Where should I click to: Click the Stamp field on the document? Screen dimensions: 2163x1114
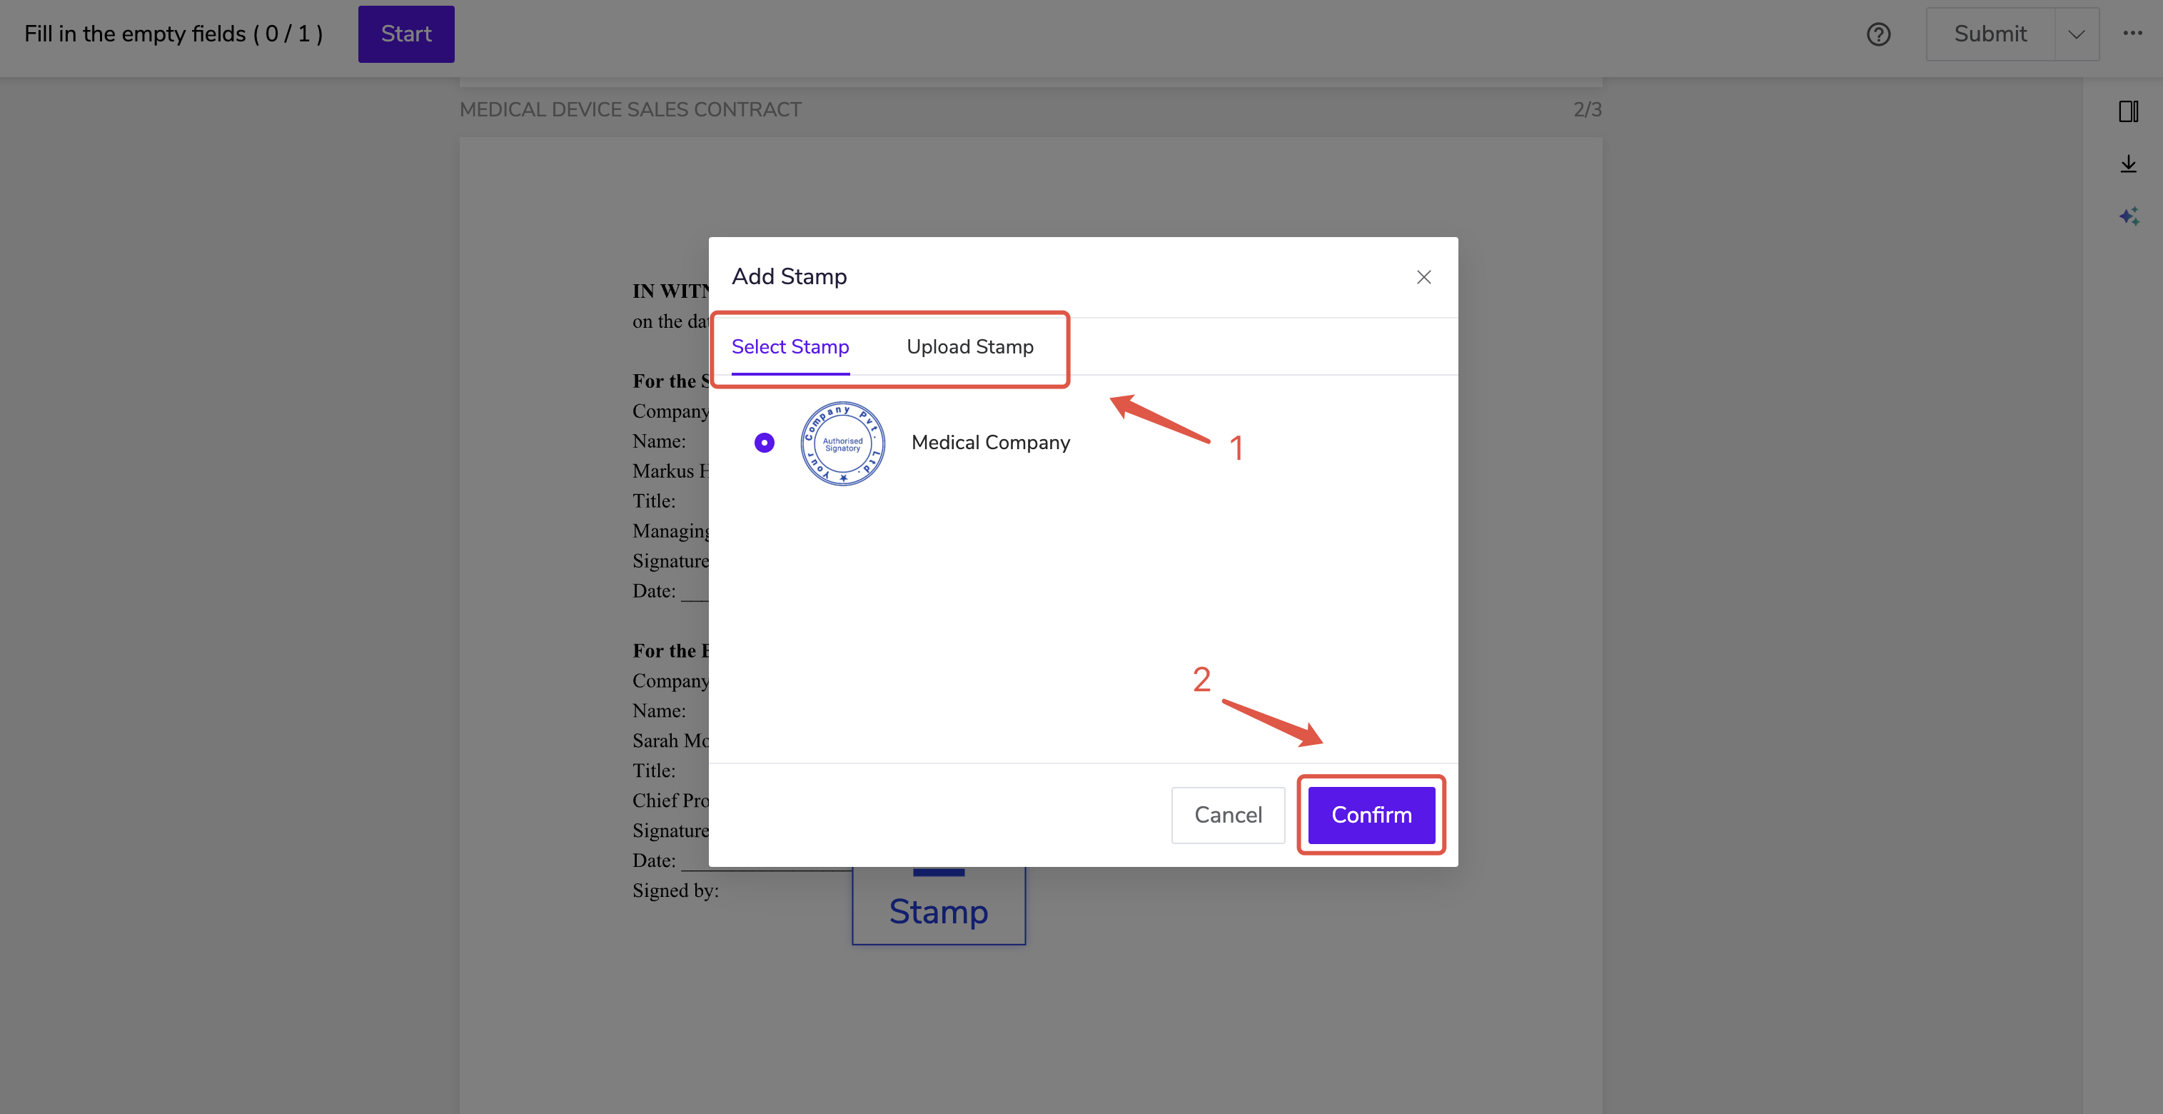point(938,910)
